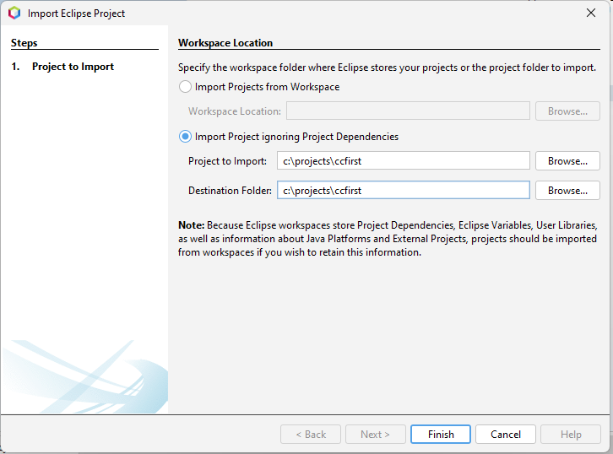Click the Steps heading in the left panel
The image size is (613, 454).
click(24, 43)
